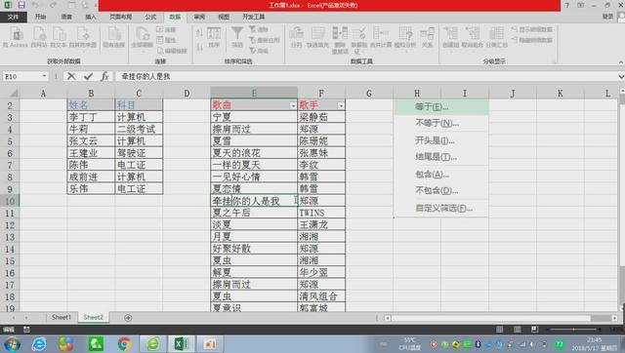Click the Relationships (关系) icon
Viewport: 625px width, 353px height.
click(x=427, y=37)
